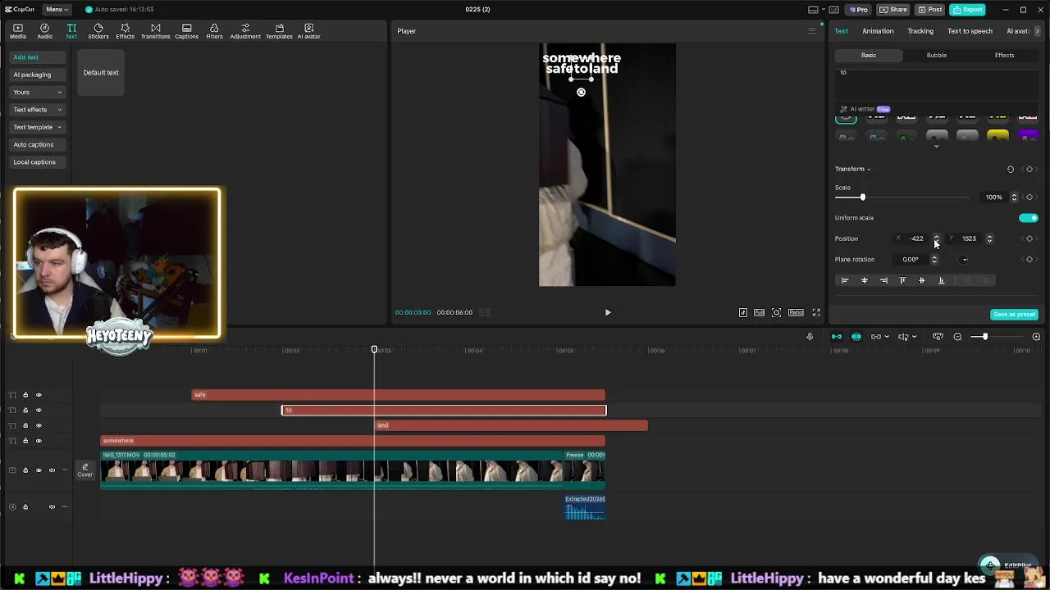Click the timeline zoom slider handle
This screenshot has height=590, width=1050.
pos(985,337)
